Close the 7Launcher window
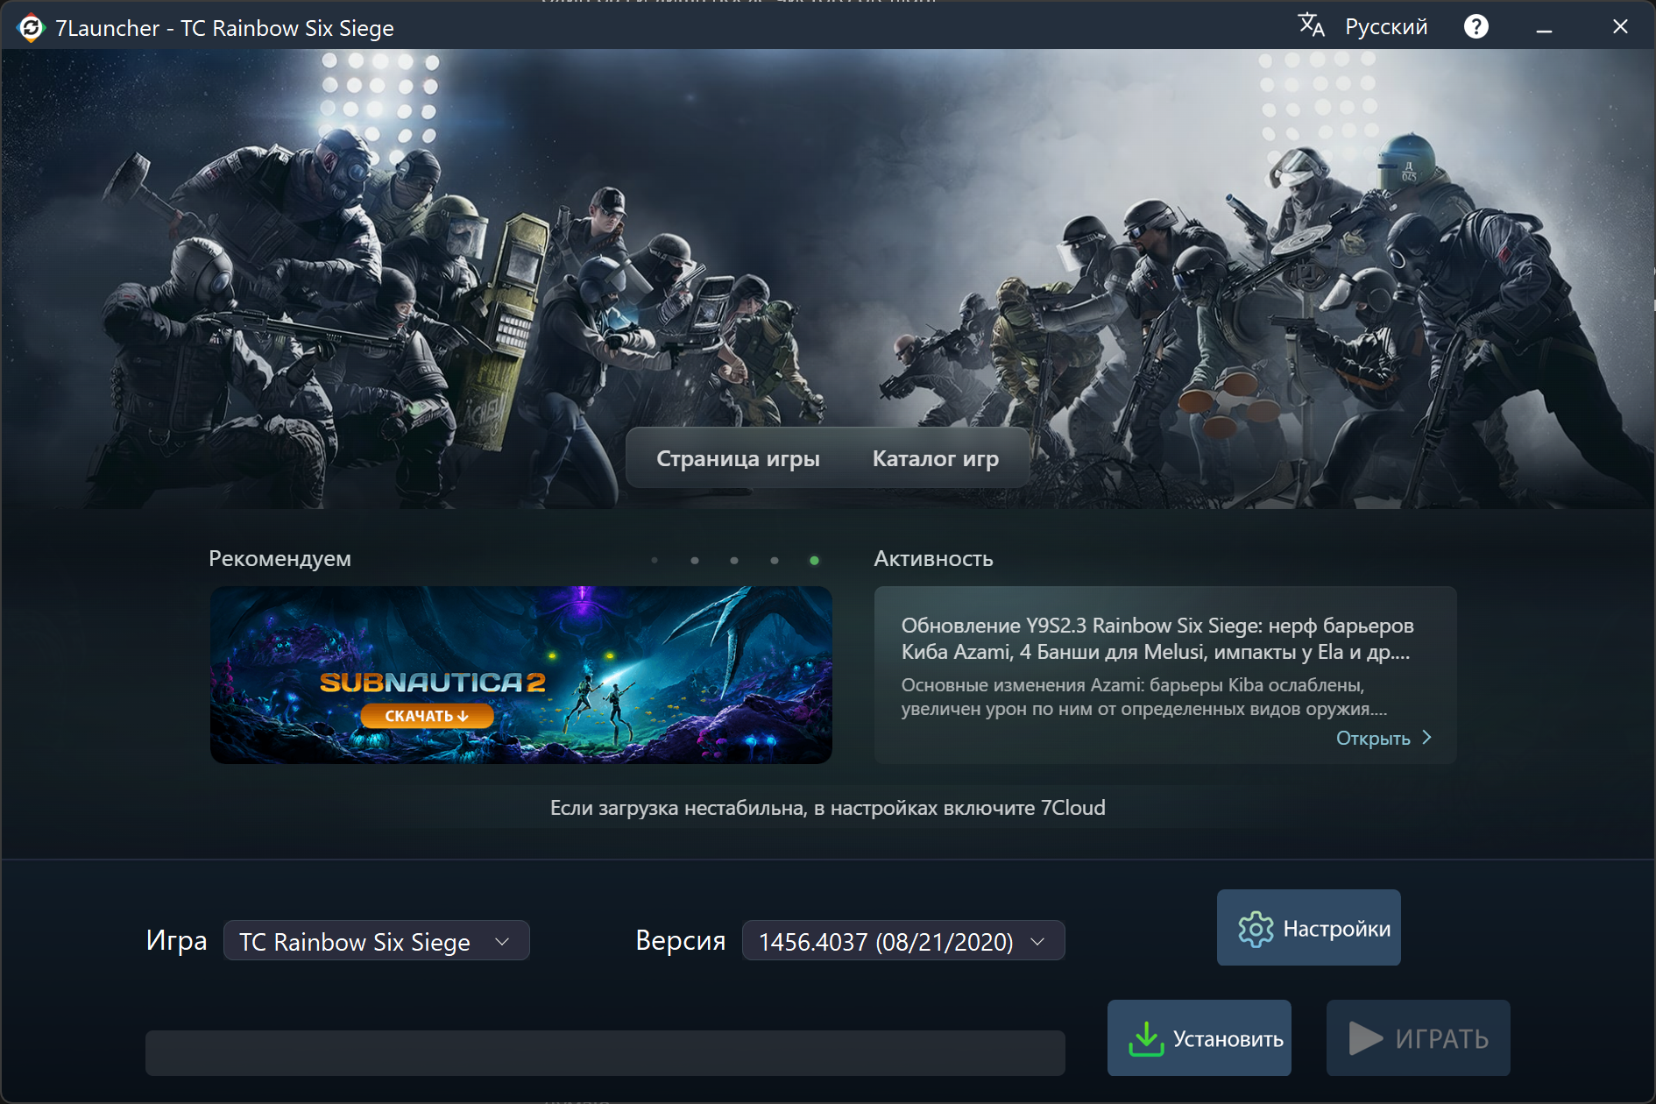1656x1104 pixels. pyautogui.click(x=1620, y=27)
